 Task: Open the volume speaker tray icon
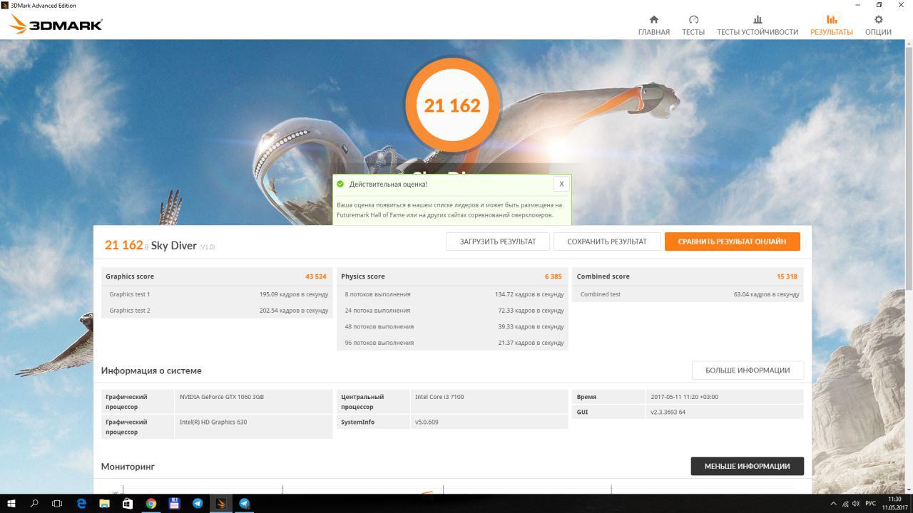[x=856, y=504]
